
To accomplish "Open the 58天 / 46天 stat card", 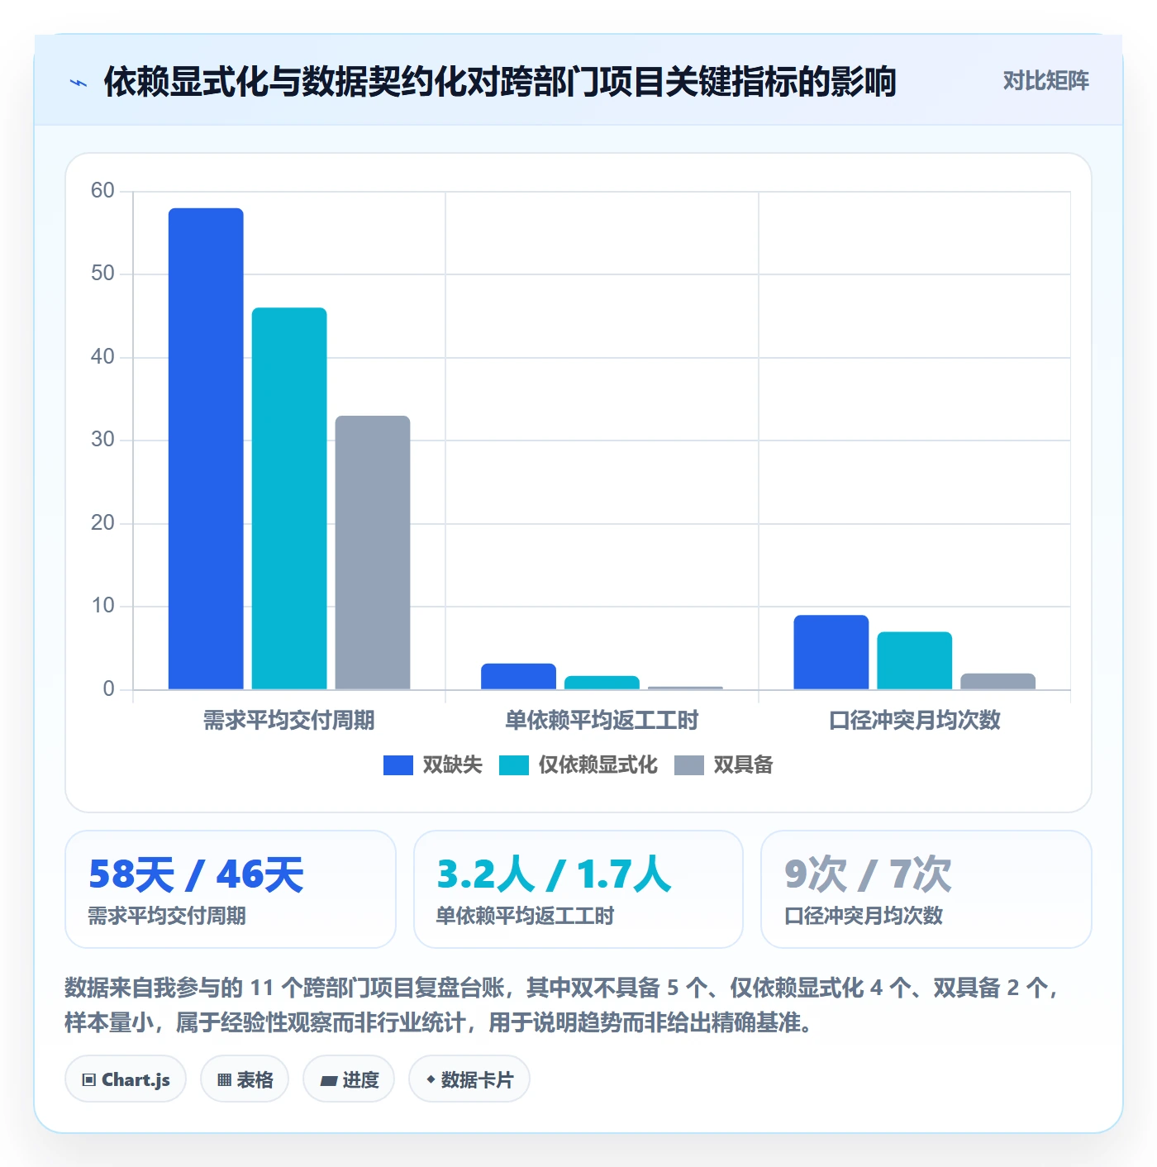I will (231, 889).
